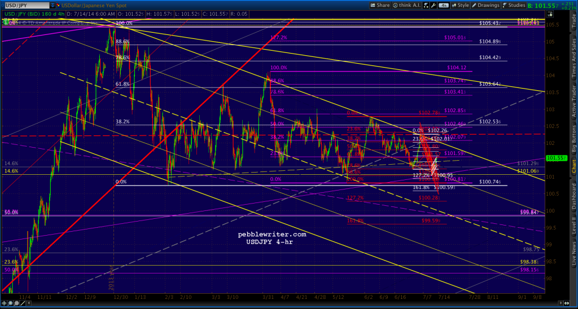The image size is (578, 309).
Task: Open the Live News side tab
Action: click(x=573, y=252)
